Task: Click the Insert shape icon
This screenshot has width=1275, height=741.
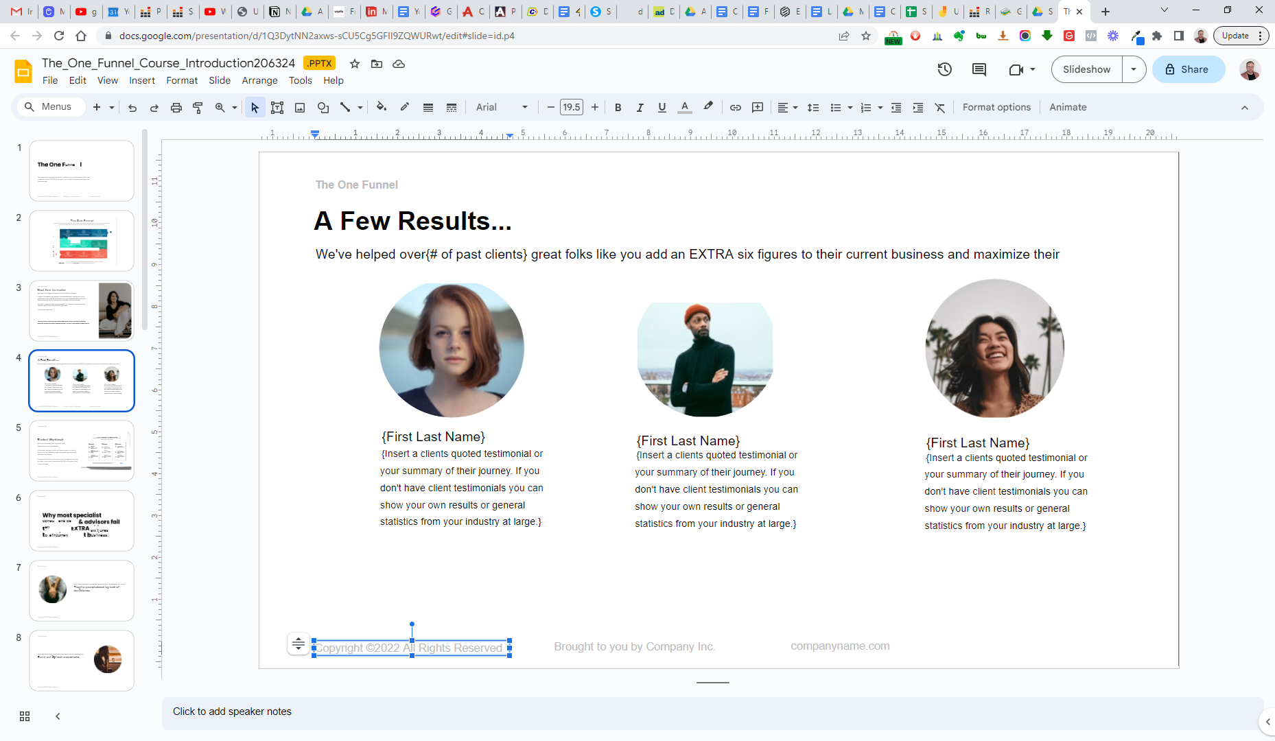Action: pos(323,108)
